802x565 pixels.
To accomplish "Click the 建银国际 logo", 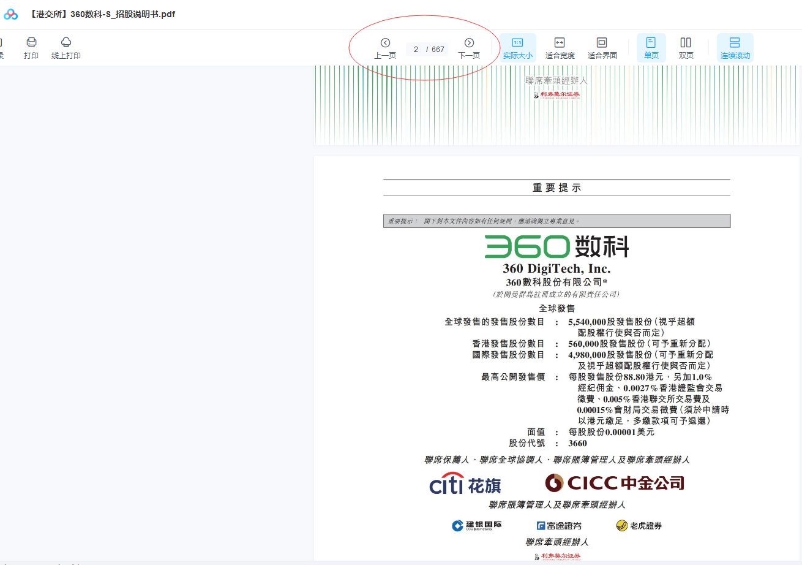I will tap(477, 525).
